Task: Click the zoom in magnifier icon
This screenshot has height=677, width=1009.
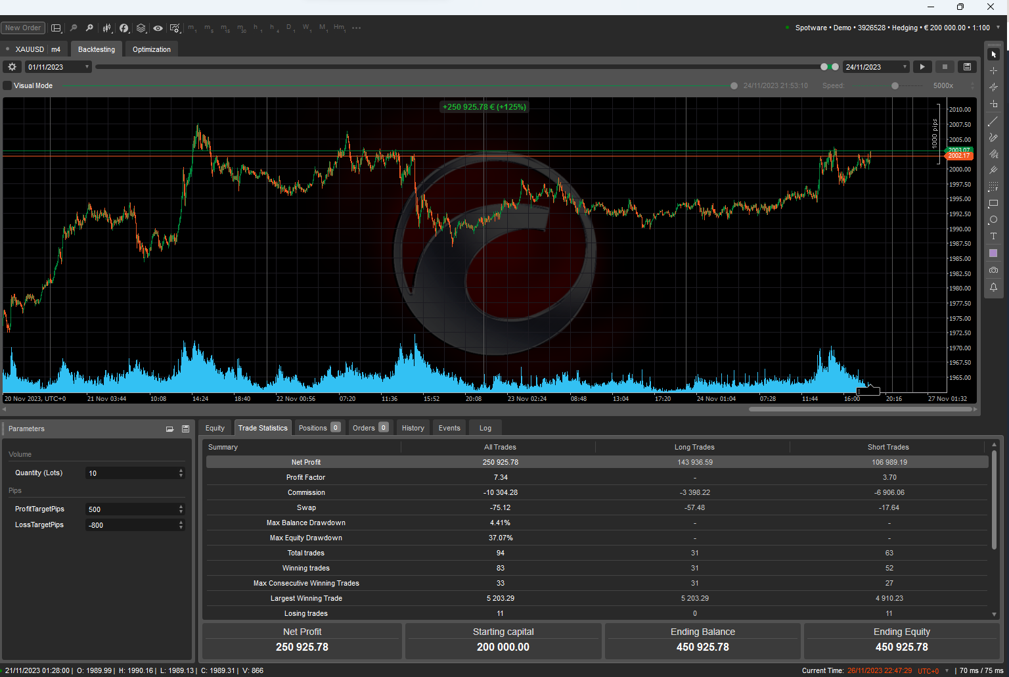Action: click(89, 28)
